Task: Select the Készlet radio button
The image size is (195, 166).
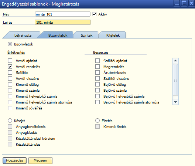Action: [x=10, y=121]
